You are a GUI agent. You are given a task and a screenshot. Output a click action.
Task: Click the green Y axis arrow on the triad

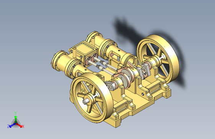[16, 120]
